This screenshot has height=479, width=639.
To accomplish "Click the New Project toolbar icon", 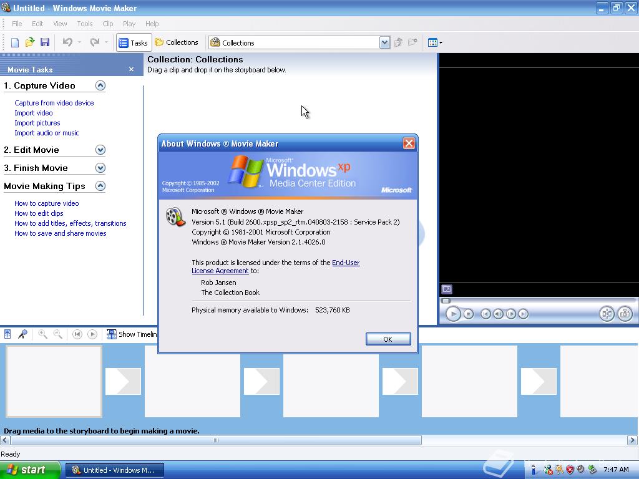I will (x=15, y=42).
